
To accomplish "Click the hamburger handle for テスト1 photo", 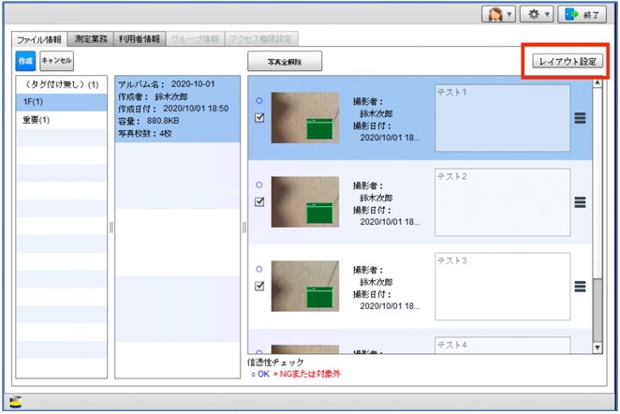I will pos(580,118).
